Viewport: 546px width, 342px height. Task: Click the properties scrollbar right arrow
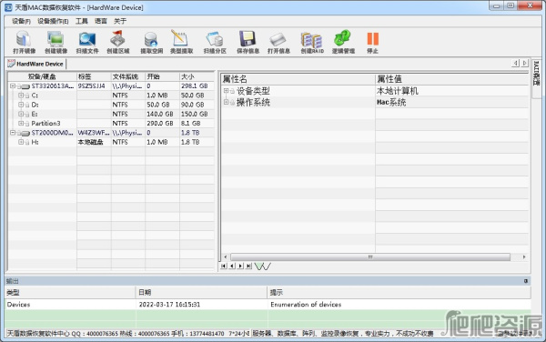point(524,257)
